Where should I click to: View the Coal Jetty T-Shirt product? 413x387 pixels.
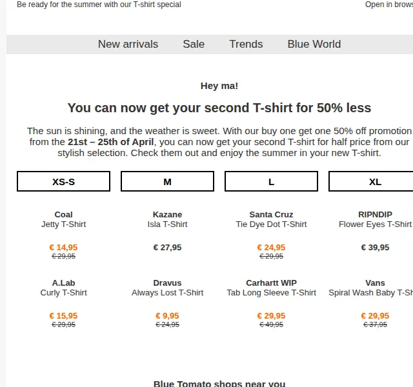pos(63,219)
